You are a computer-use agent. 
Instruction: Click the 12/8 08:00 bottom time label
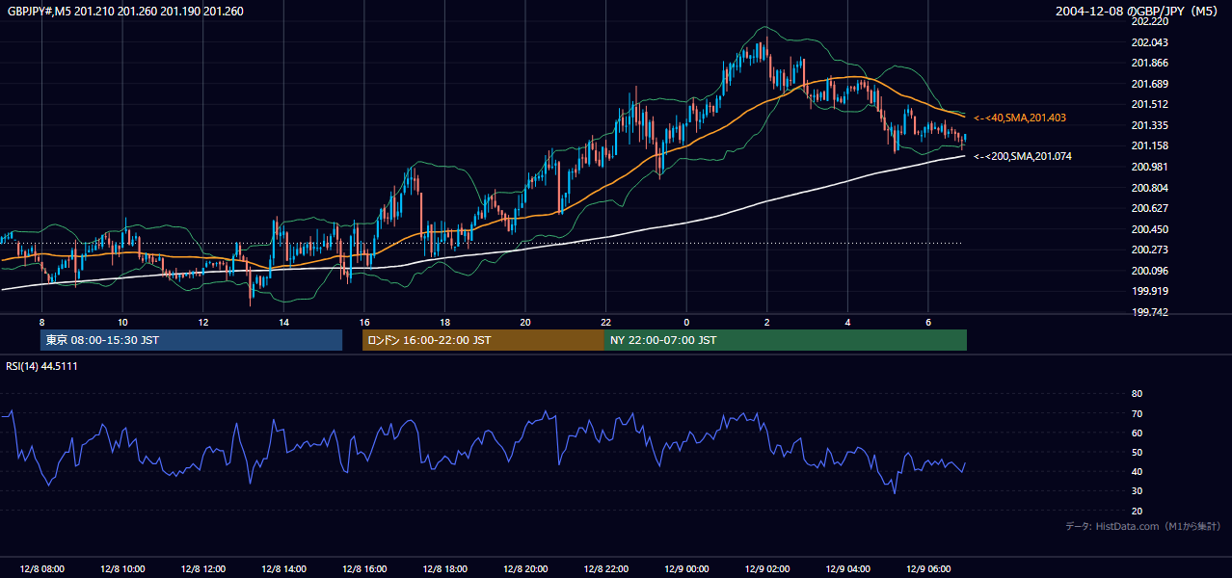click(41, 568)
